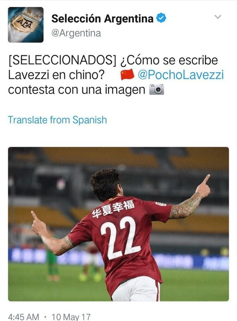Open Selección Argentina profile name
Screen dimensions: 237x321
[103, 19]
